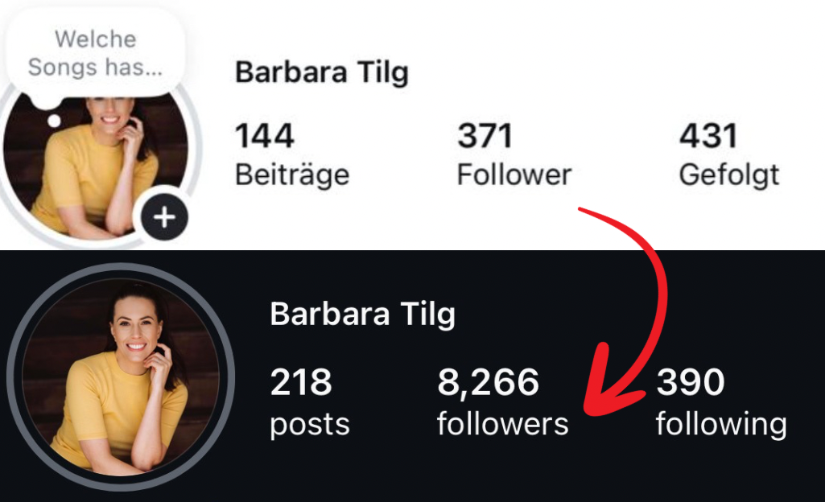Select the posts label in dark profile
The width and height of the screenshot is (825, 502).
[310, 425]
